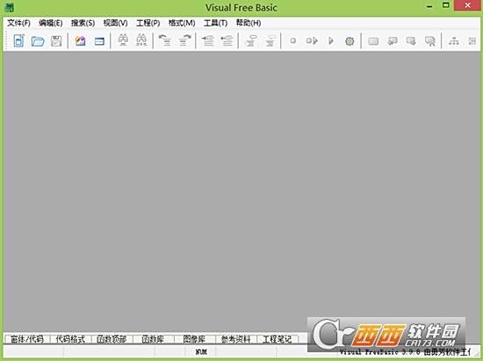Click the bubble with cursor icon
483x361 pixels.
(429, 41)
